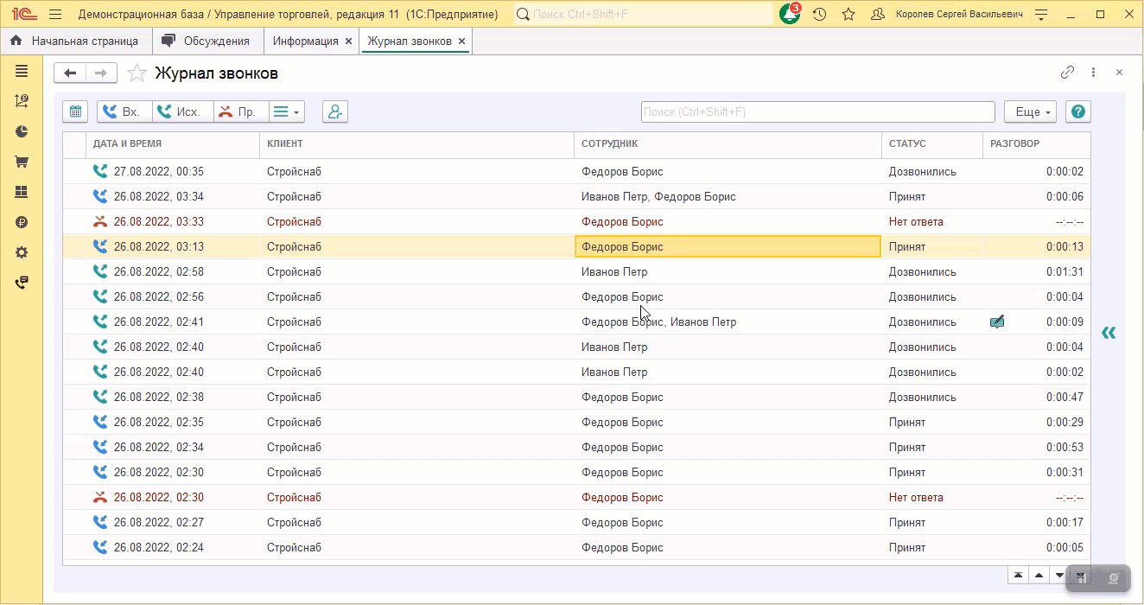Toggle the missed calls filter Пр.
Viewport: 1144px width, 605px height.
tap(237, 111)
